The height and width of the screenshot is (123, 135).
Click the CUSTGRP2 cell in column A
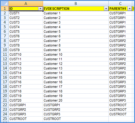(x=26, y=110)
